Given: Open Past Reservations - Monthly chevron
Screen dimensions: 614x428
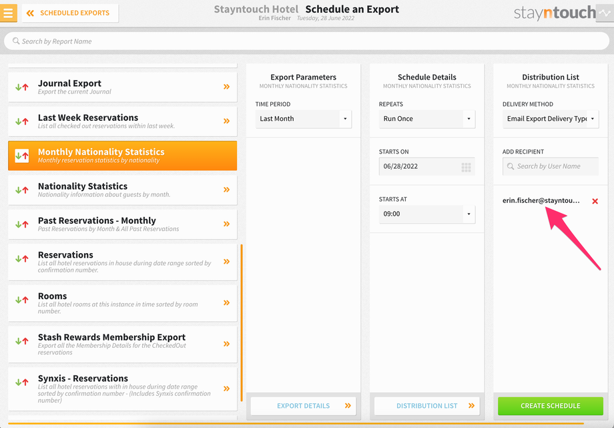Looking at the screenshot, I should pyautogui.click(x=226, y=224).
